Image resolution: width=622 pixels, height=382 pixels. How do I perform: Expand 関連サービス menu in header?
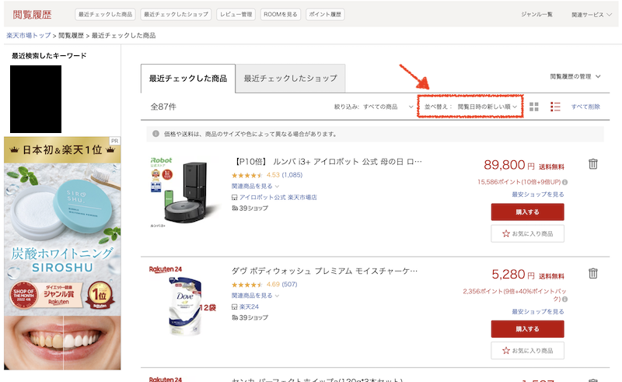[591, 15]
